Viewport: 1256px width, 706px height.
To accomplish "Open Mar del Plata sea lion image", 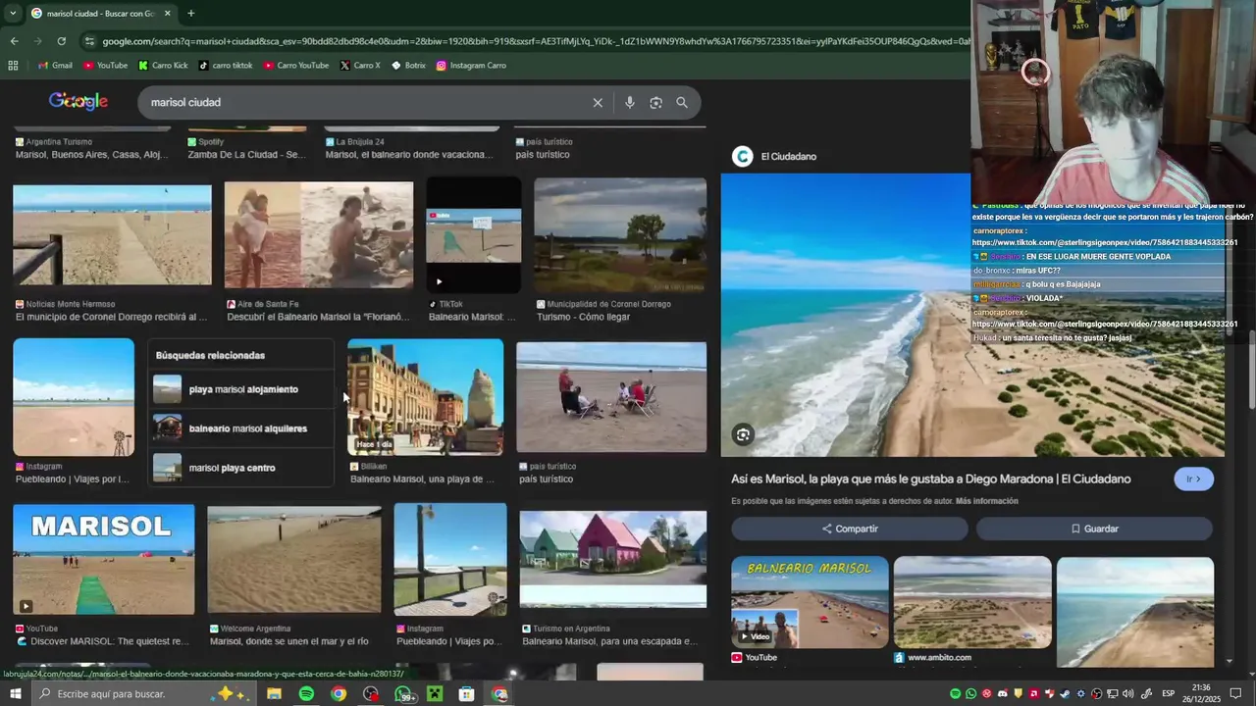I will click(x=425, y=396).
